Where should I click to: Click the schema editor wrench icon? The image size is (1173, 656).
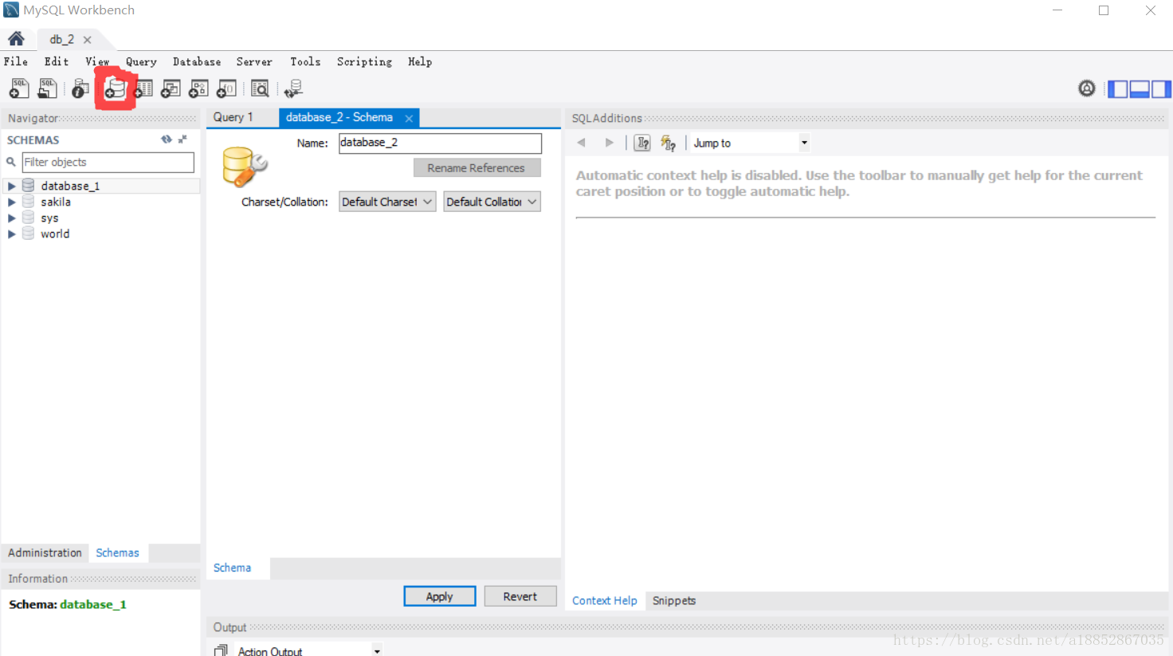[x=245, y=167]
